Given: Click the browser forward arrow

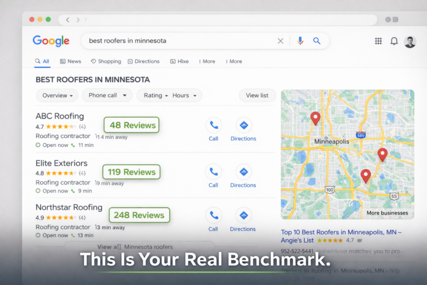Looking at the screenshot, I should click(78, 19).
